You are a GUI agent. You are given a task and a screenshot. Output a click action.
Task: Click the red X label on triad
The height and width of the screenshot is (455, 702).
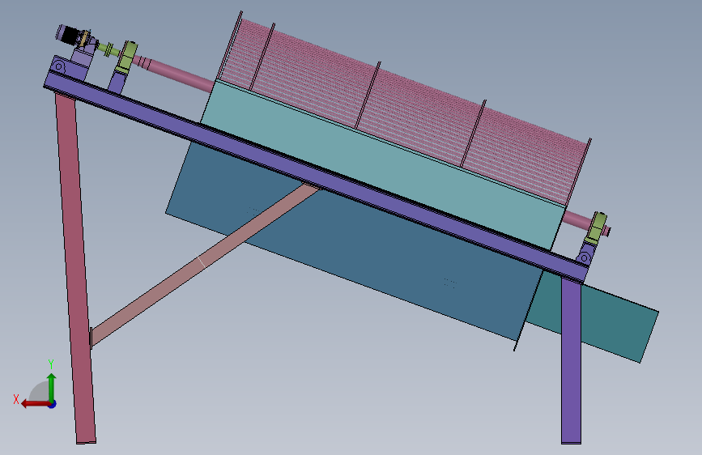click(16, 399)
